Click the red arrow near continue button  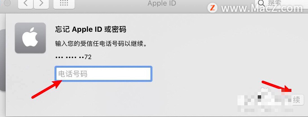coord(277,86)
